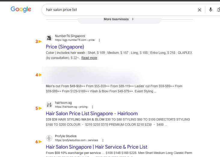220x157 pixels.
Task: Open Profyle Studios site favicon
Action: (49, 138)
